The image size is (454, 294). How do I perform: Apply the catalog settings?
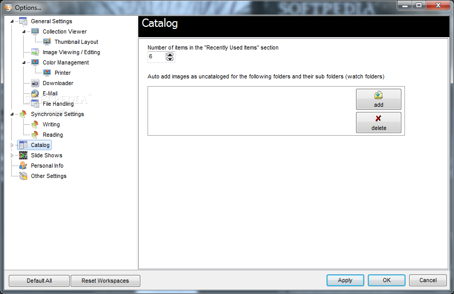345,280
